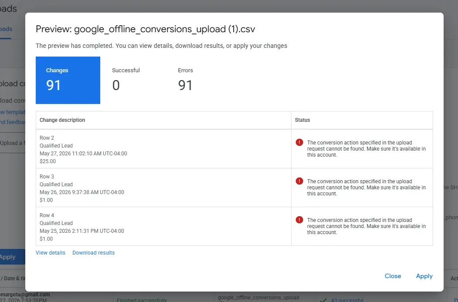
Task: Click the 43 successful link in background
Action: pos(347,300)
